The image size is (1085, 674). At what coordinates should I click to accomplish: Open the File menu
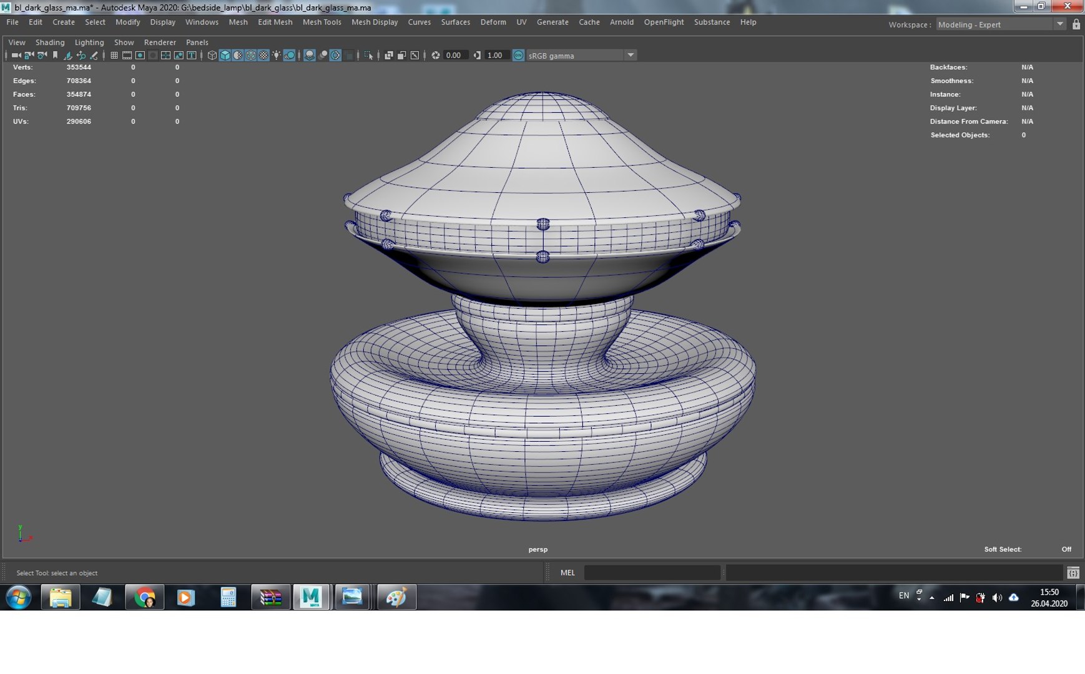click(12, 22)
